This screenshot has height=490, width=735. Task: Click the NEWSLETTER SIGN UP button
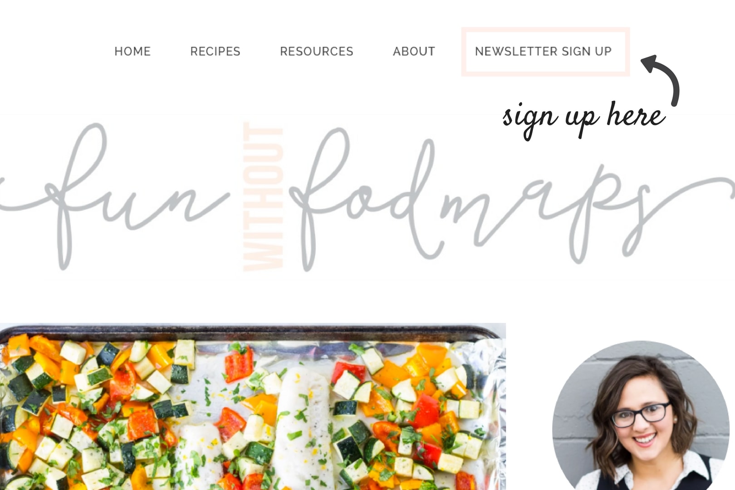pos(545,52)
